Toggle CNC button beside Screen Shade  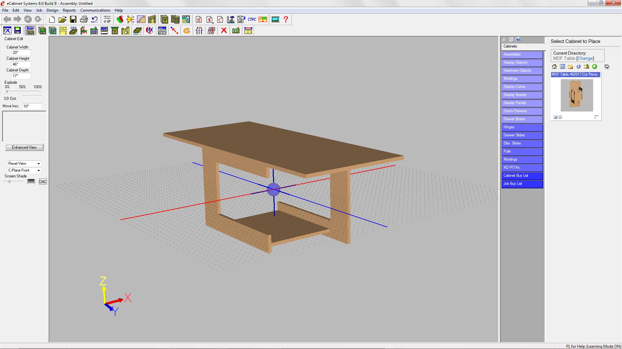pyautogui.click(x=43, y=182)
